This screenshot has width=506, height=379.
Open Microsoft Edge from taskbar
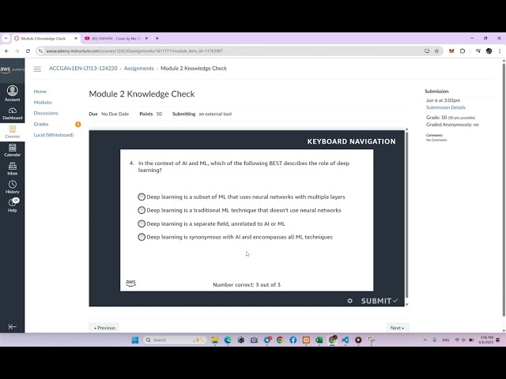pos(228,340)
